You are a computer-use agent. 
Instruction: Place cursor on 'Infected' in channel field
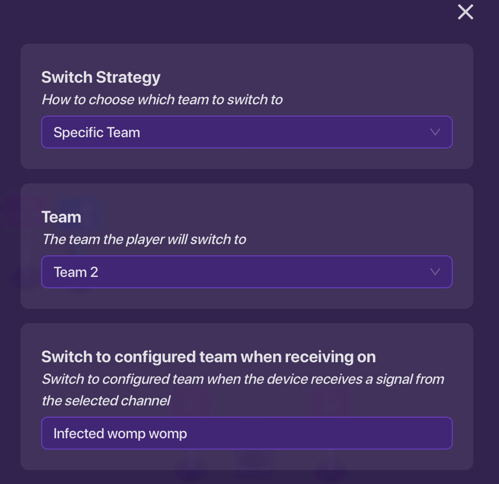(72, 434)
